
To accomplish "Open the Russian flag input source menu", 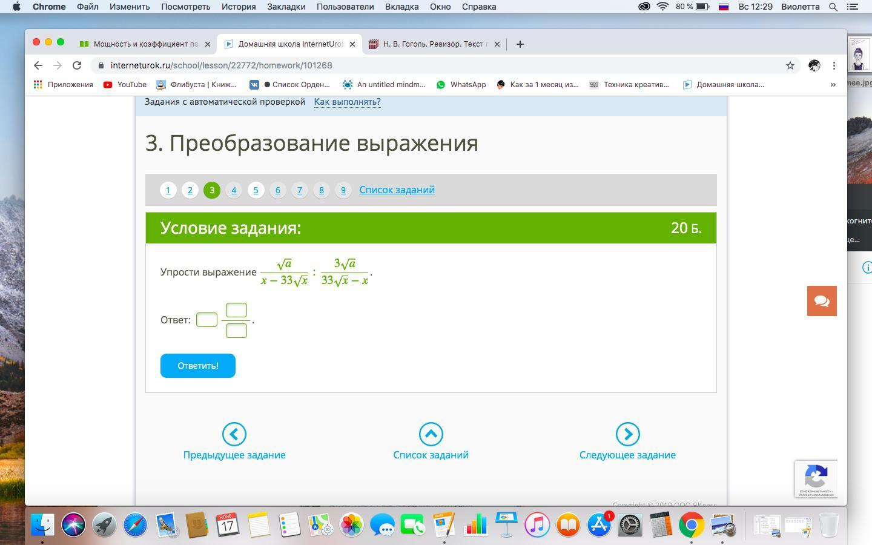I will tap(723, 7).
